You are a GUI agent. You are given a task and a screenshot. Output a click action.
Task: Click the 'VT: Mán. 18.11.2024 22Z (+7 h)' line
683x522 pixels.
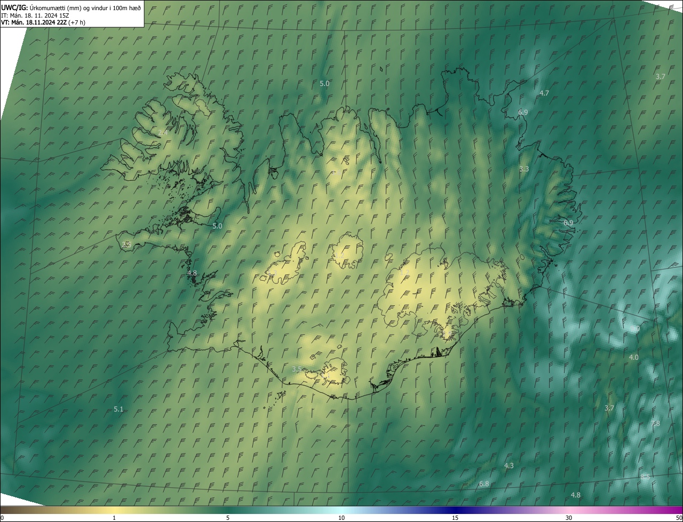coord(43,22)
